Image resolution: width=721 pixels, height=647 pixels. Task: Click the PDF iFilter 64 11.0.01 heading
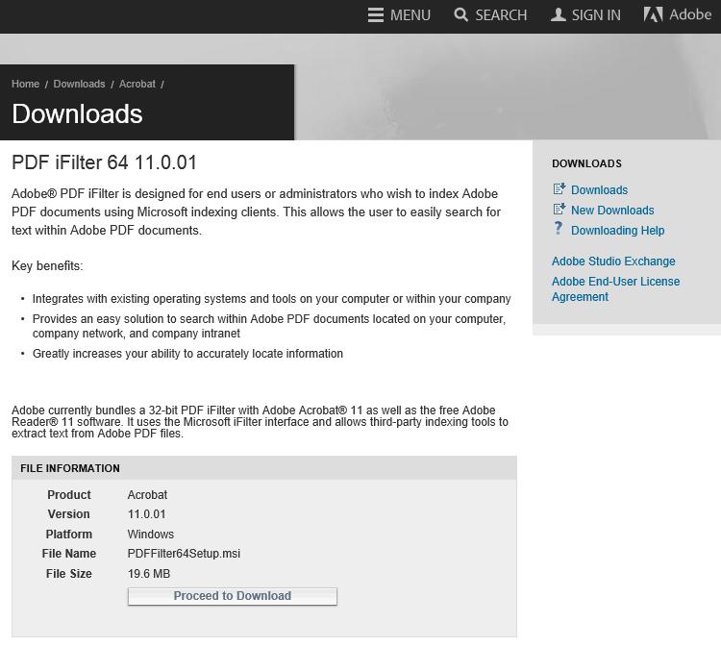click(104, 162)
